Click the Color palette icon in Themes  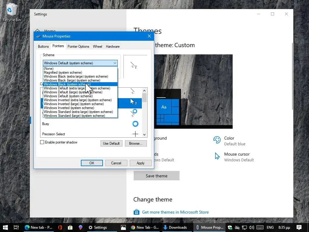pos(217,140)
